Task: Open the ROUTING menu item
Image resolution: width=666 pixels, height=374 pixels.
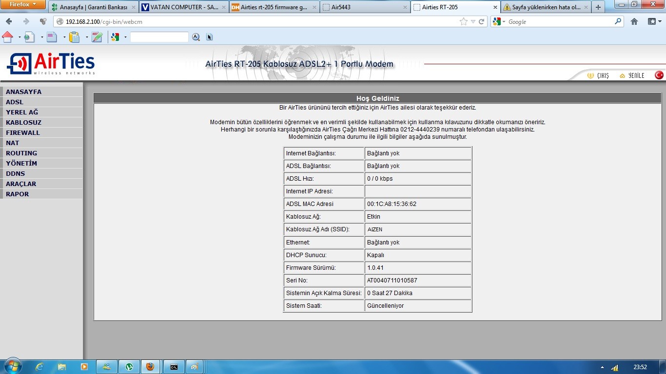Action: point(41,153)
